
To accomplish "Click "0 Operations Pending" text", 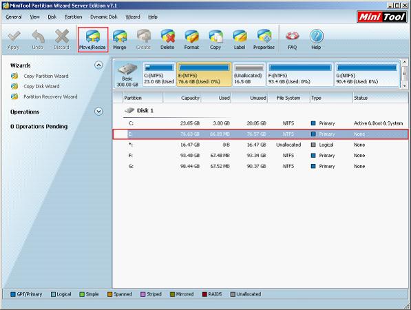I will tap(39, 127).
